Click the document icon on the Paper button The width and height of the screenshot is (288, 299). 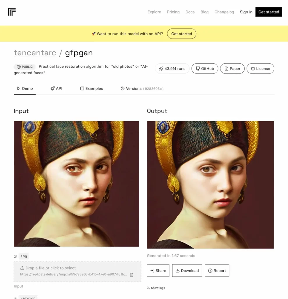point(226,68)
